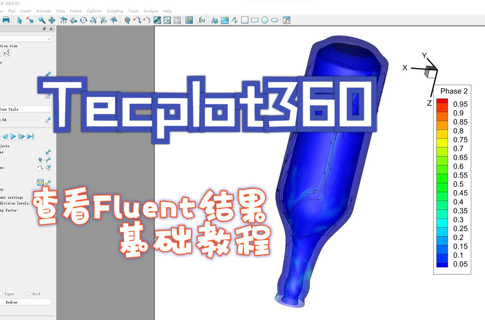The height and width of the screenshot is (320, 485).
Task: Play the time animation
Action: pos(13,136)
